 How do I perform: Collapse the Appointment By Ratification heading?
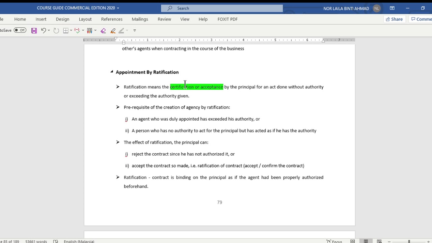click(111, 72)
